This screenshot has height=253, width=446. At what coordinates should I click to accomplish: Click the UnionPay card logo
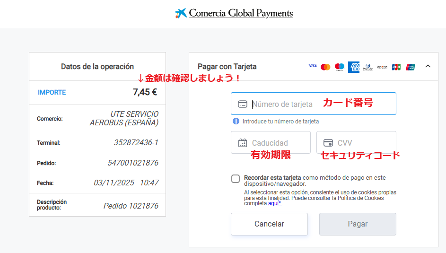coord(410,67)
